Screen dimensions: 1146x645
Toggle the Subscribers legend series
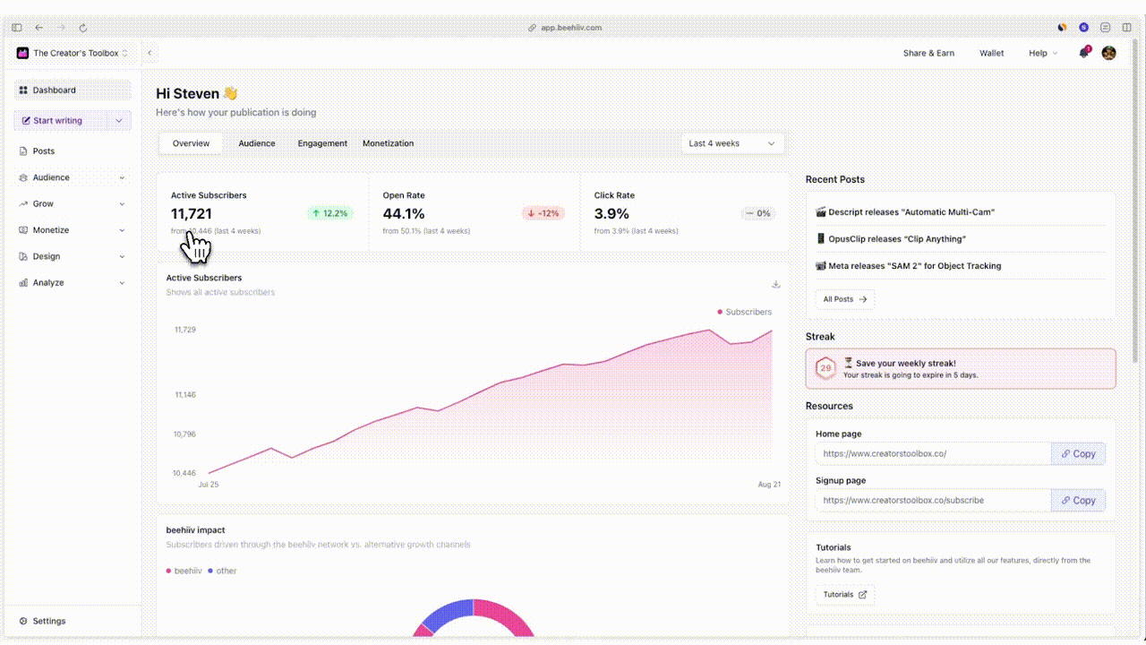click(745, 312)
